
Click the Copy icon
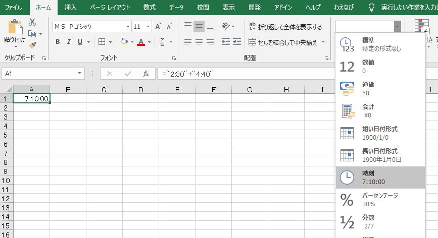click(x=32, y=34)
